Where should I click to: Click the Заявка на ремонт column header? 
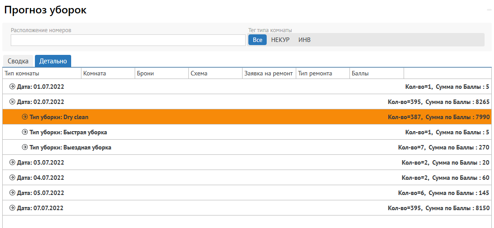[x=268, y=73]
